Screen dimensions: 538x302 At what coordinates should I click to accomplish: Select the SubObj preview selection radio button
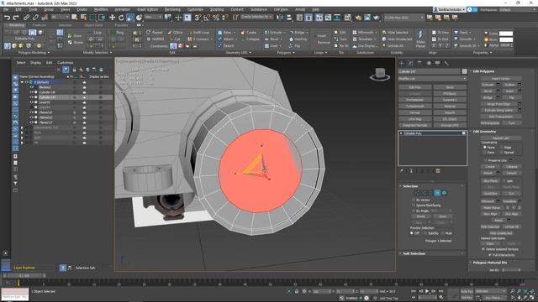(425, 233)
